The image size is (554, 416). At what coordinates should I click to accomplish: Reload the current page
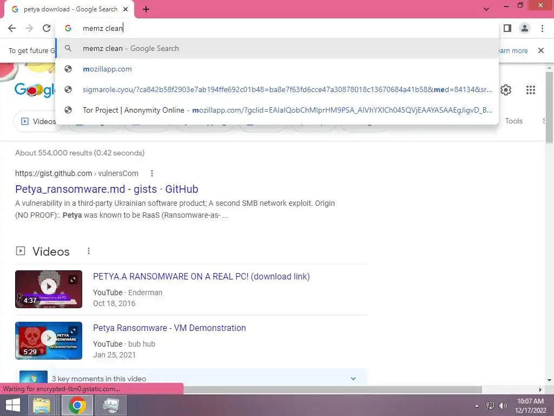pyautogui.click(x=47, y=28)
